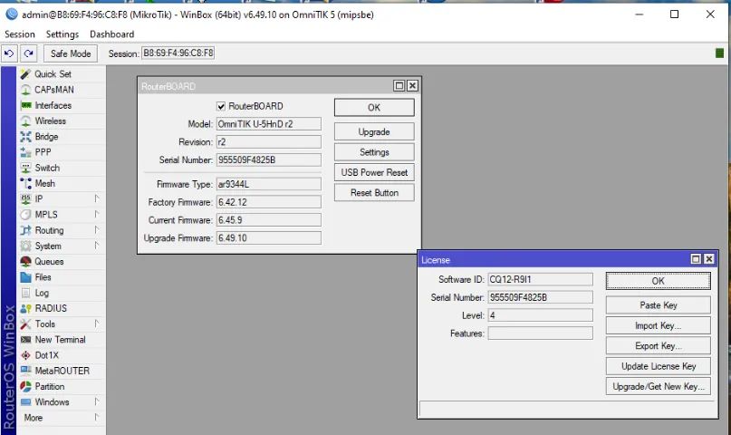
Task: Expand the Windows submenu arrow
Action: (97, 401)
